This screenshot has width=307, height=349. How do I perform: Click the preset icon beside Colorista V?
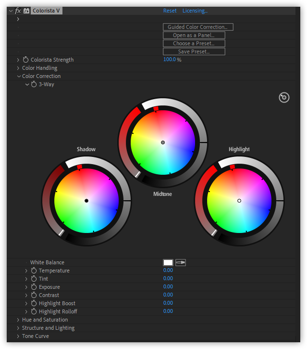pyautogui.click(x=26, y=11)
